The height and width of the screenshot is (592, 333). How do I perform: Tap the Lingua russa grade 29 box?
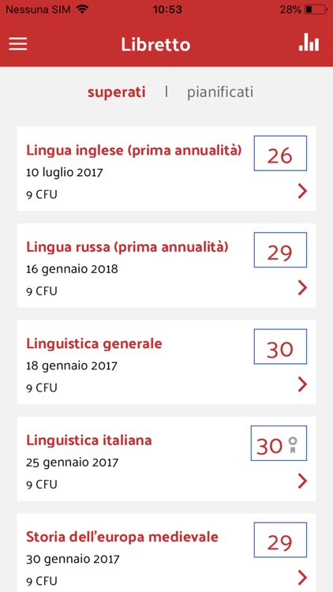280,250
